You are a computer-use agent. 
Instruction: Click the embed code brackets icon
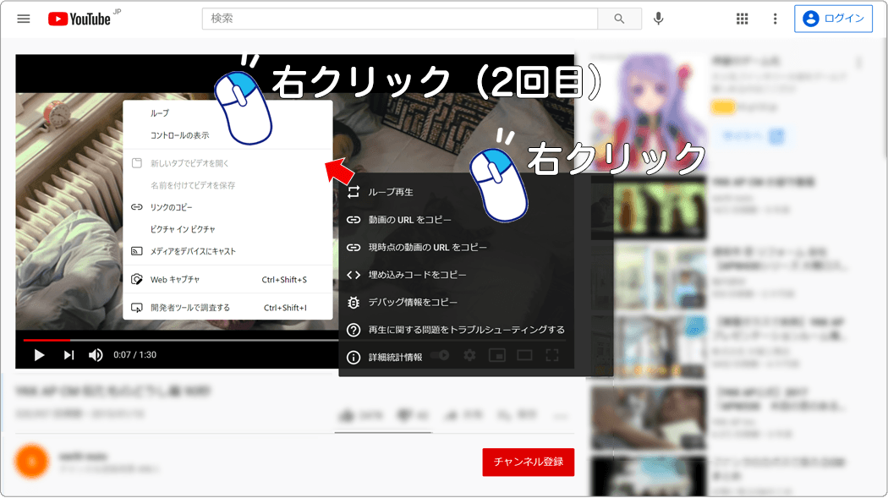(x=354, y=275)
